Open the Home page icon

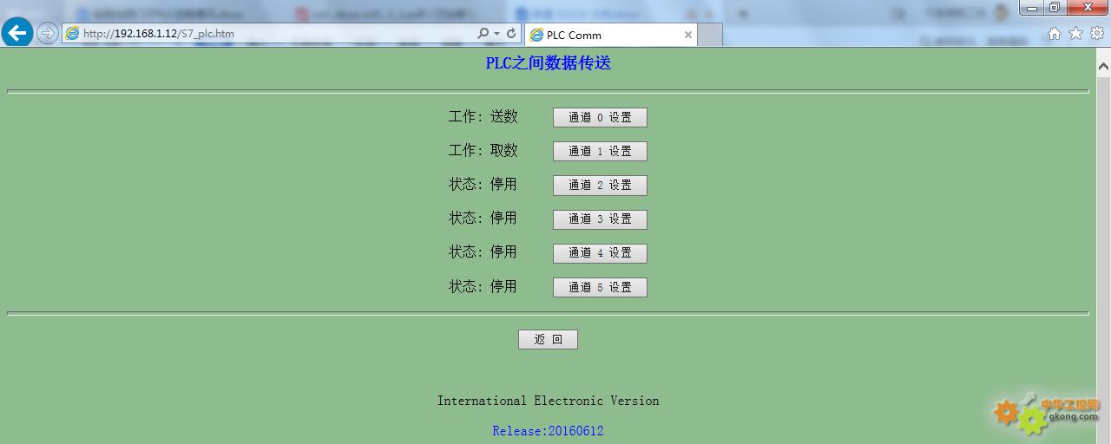pyautogui.click(x=1055, y=34)
